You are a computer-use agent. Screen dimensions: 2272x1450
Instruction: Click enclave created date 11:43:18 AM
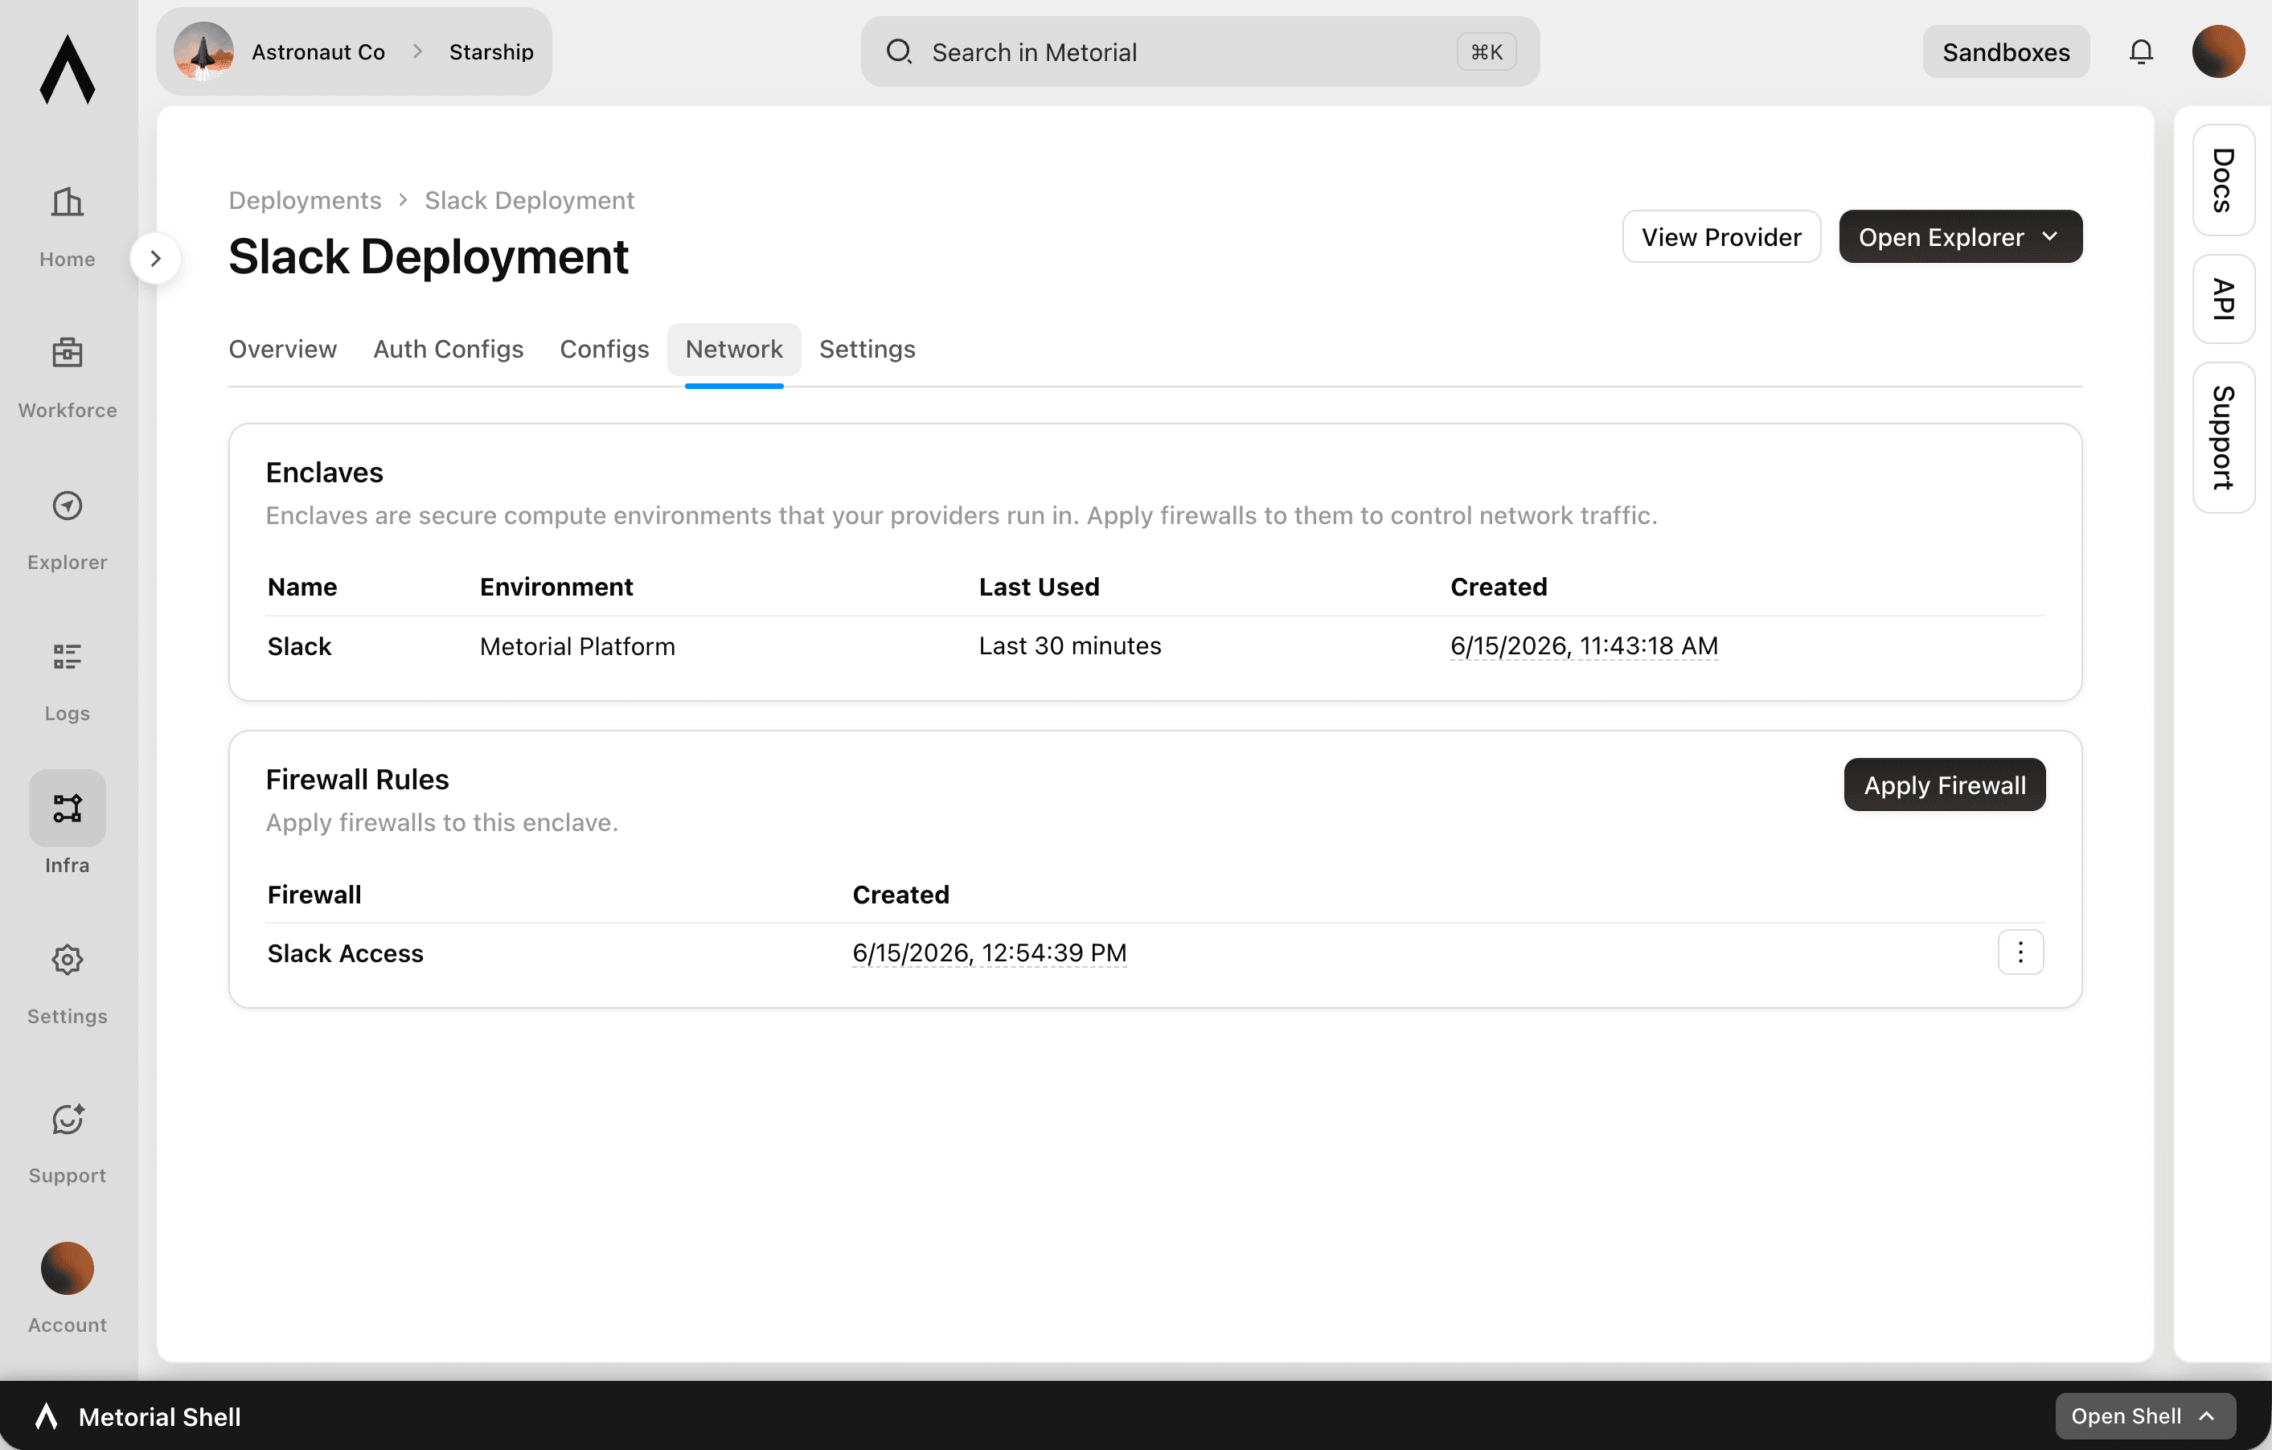tap(1583, 646)
